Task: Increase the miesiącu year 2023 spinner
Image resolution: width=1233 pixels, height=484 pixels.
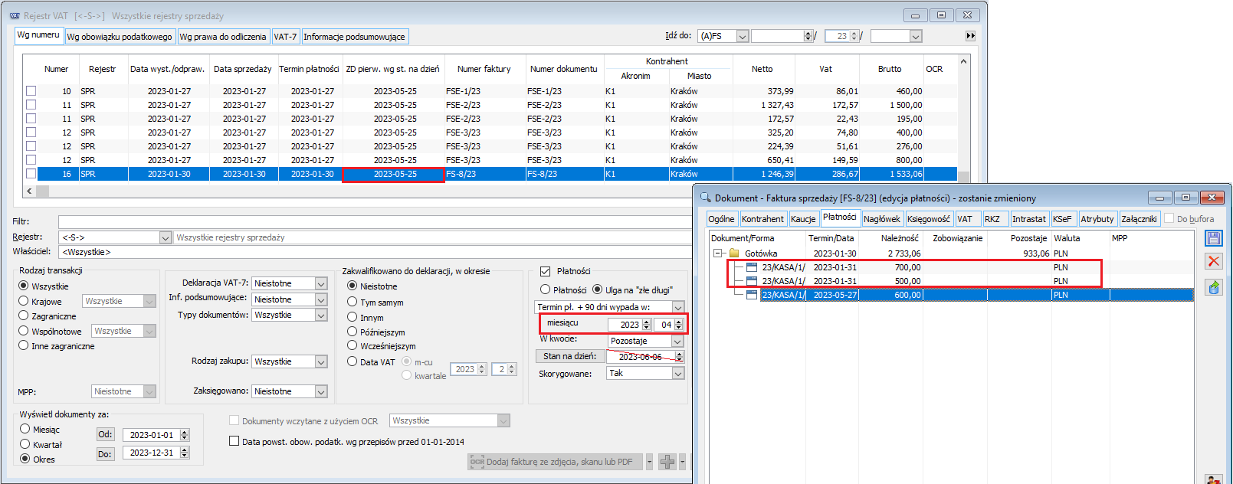Action: 647,322
